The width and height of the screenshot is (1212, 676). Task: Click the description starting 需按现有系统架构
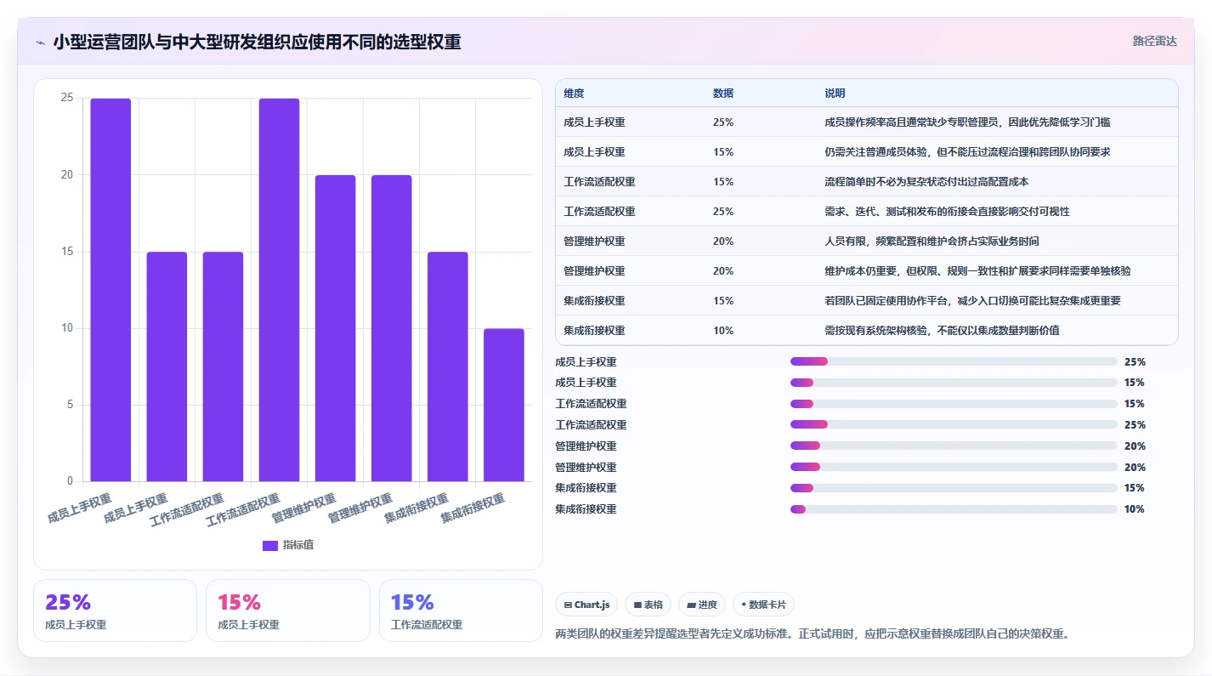[942, 331]
